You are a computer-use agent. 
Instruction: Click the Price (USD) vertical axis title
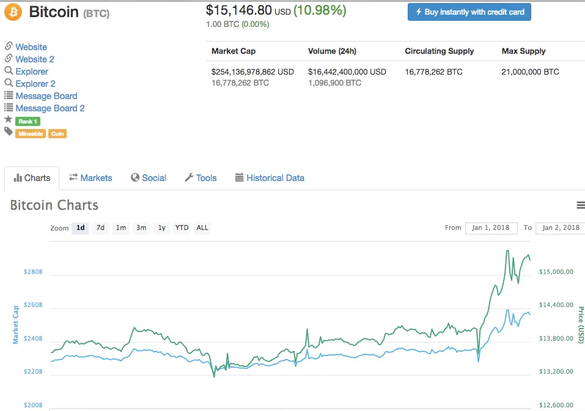(x=581, y=325)
